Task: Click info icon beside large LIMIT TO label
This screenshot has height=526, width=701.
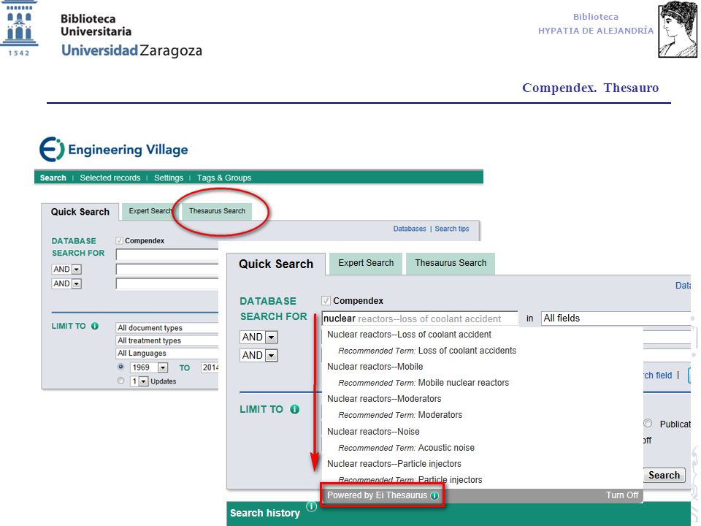Action: [294, 409]
